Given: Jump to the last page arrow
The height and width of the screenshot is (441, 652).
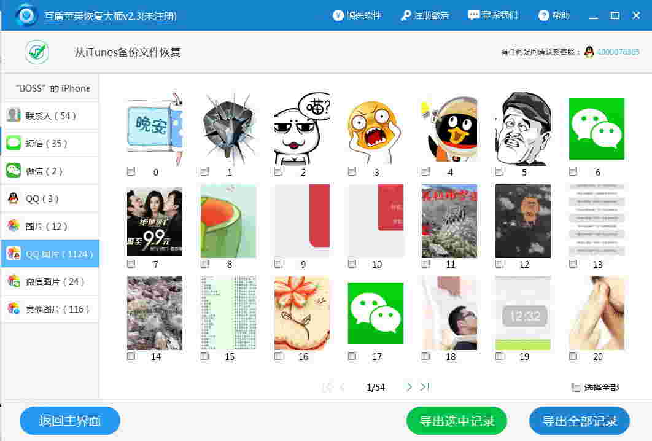Looking at the screenshot, I should coord(424,387).
